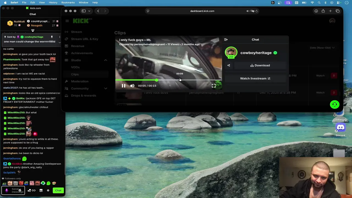Open a new Safari tab
The width and height of the screenshot is (352, 198).
pyautogui.click(x=330, y=11)
